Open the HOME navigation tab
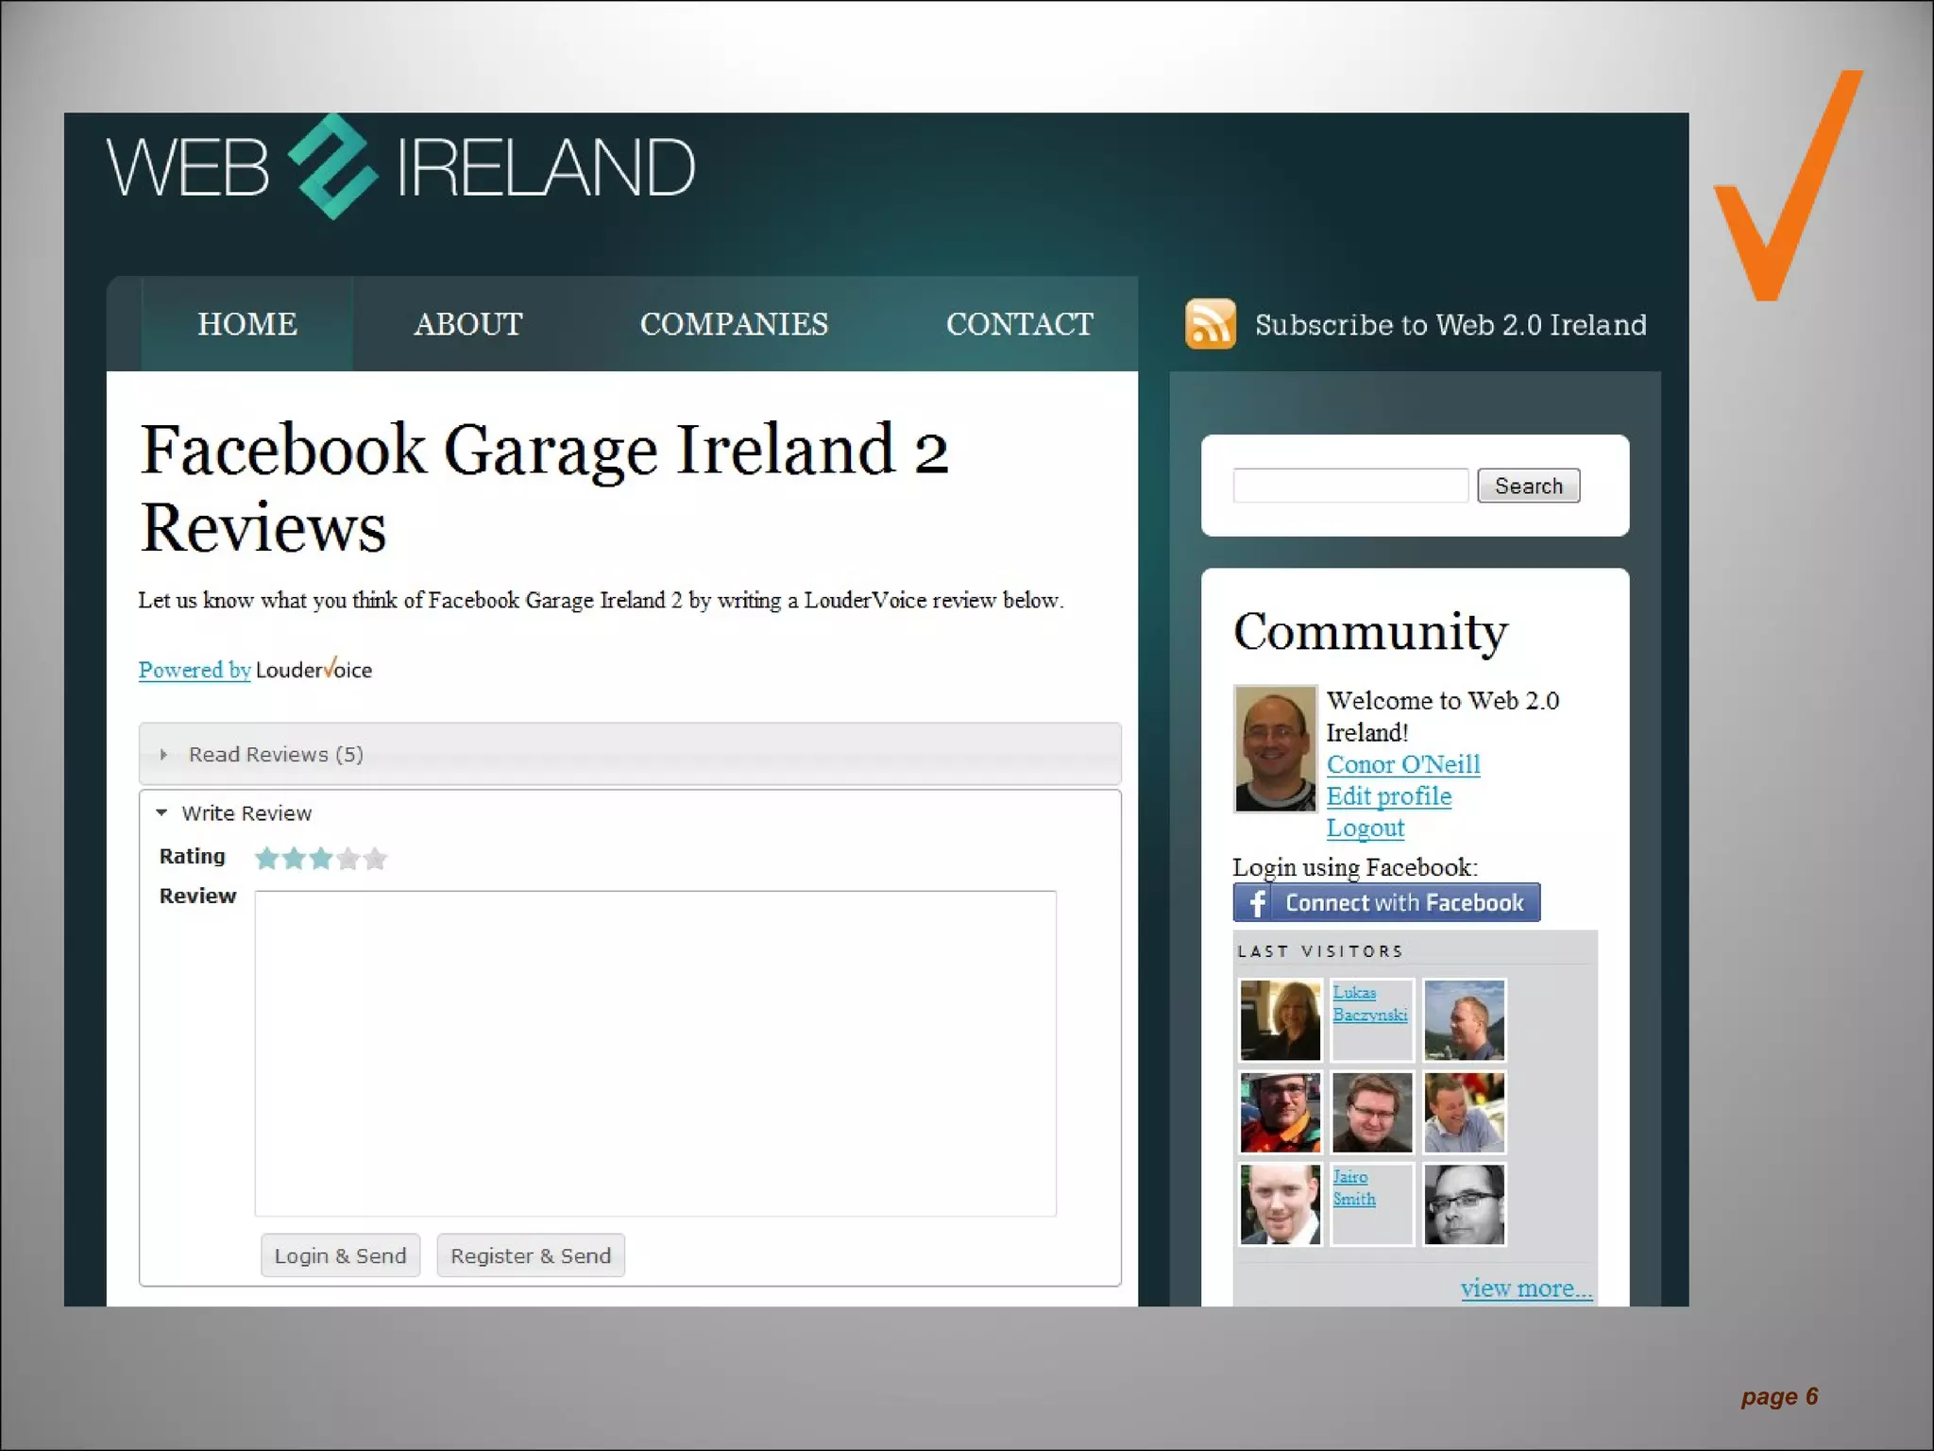This screenshot has height=1451, width=1934. [x=246, y=324]
